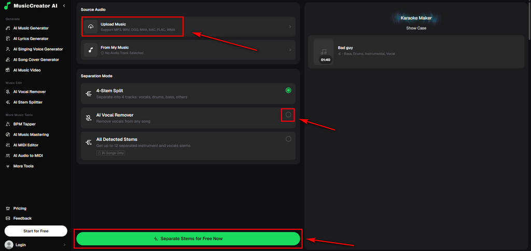Open AI MIDI Editor
Viewport: 531px width, 251px height.
coord(26,145)
